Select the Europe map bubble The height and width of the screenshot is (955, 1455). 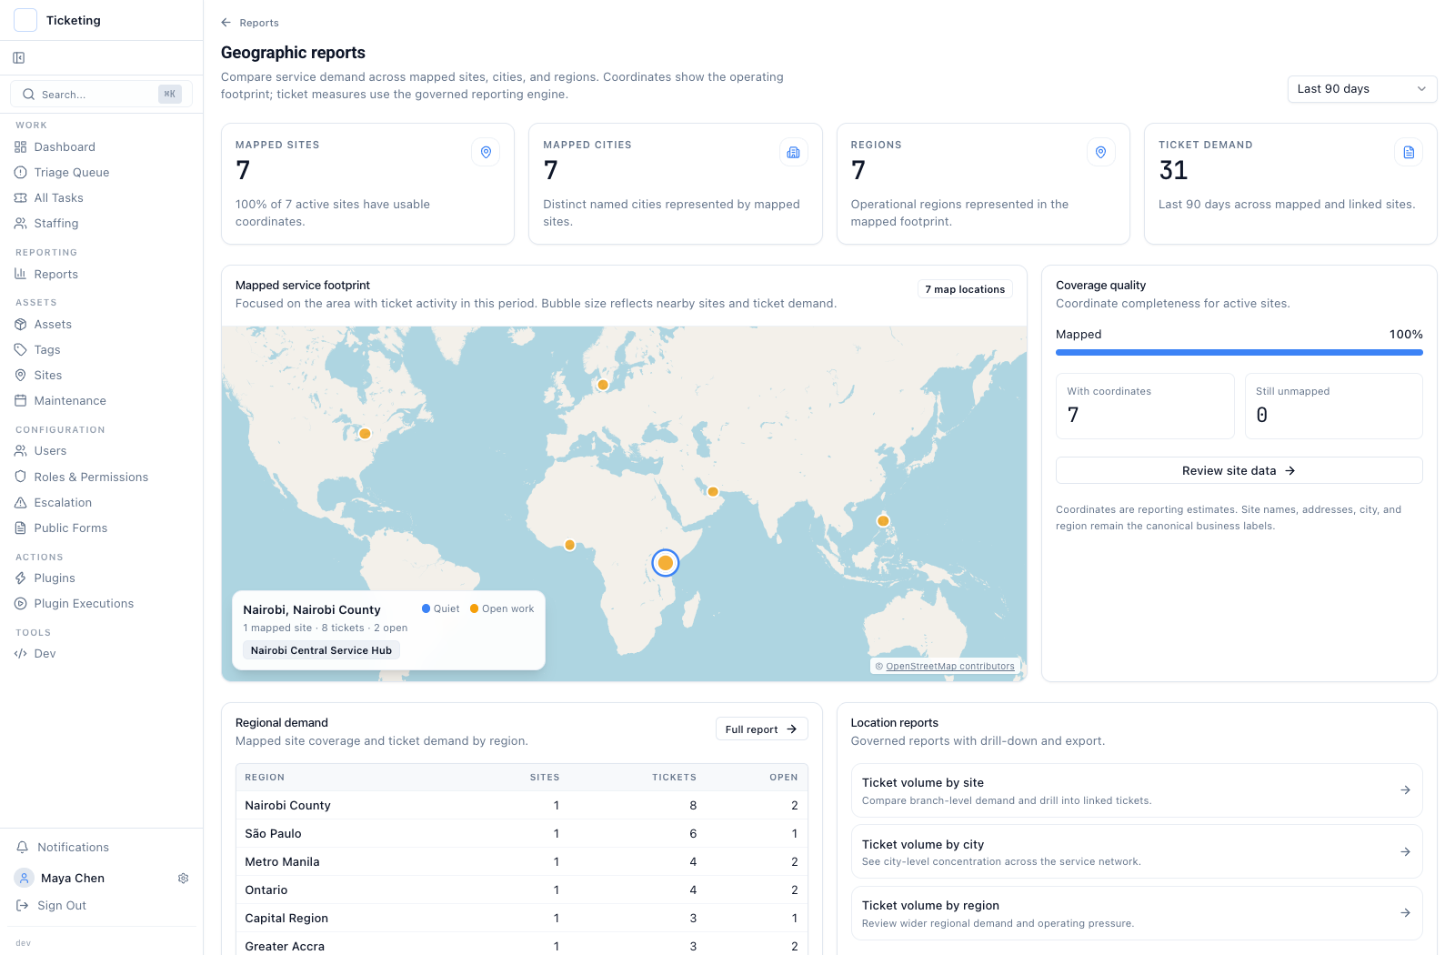point(603,385)
